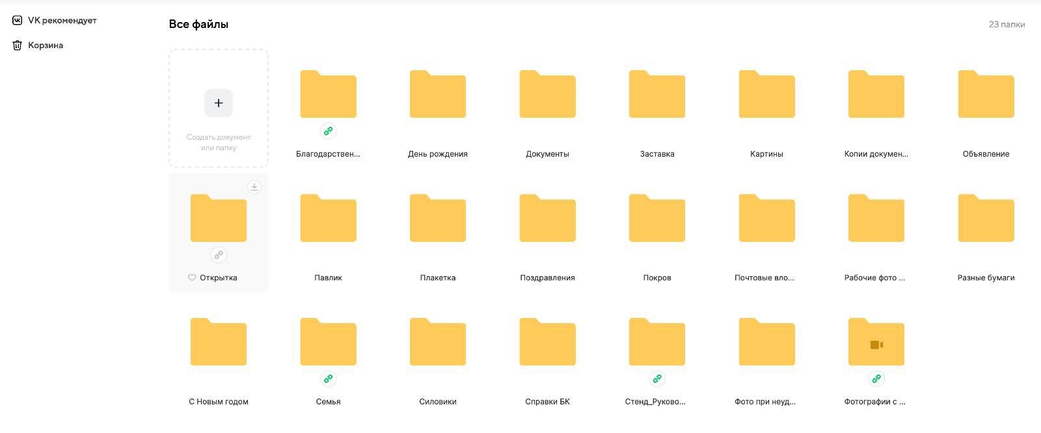Click the Корзина trash icon in sidebar
The height and width of the screenshot is (433, 1041).
(x=18, y=46)
